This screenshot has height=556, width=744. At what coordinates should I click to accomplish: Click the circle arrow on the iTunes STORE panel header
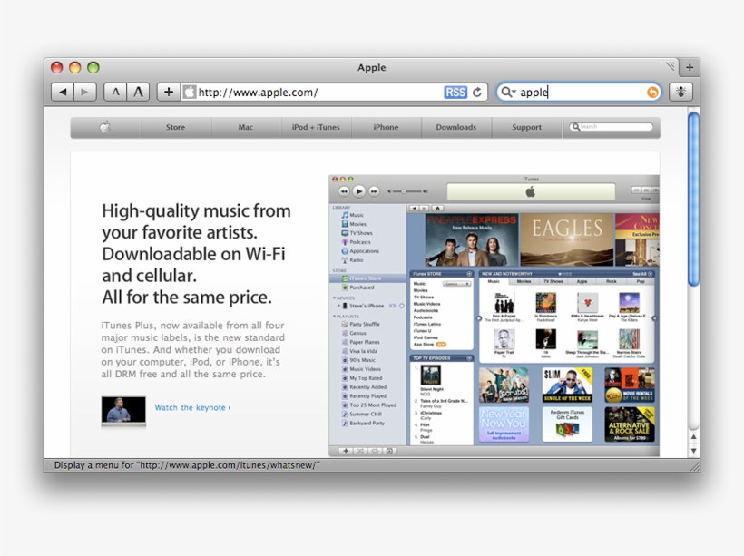point(469,274)
